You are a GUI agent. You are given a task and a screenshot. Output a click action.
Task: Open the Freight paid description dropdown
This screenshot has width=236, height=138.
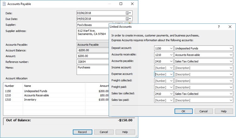(231, 87)
